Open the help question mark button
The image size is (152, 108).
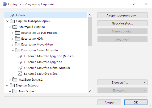click(x=134, y=4)
